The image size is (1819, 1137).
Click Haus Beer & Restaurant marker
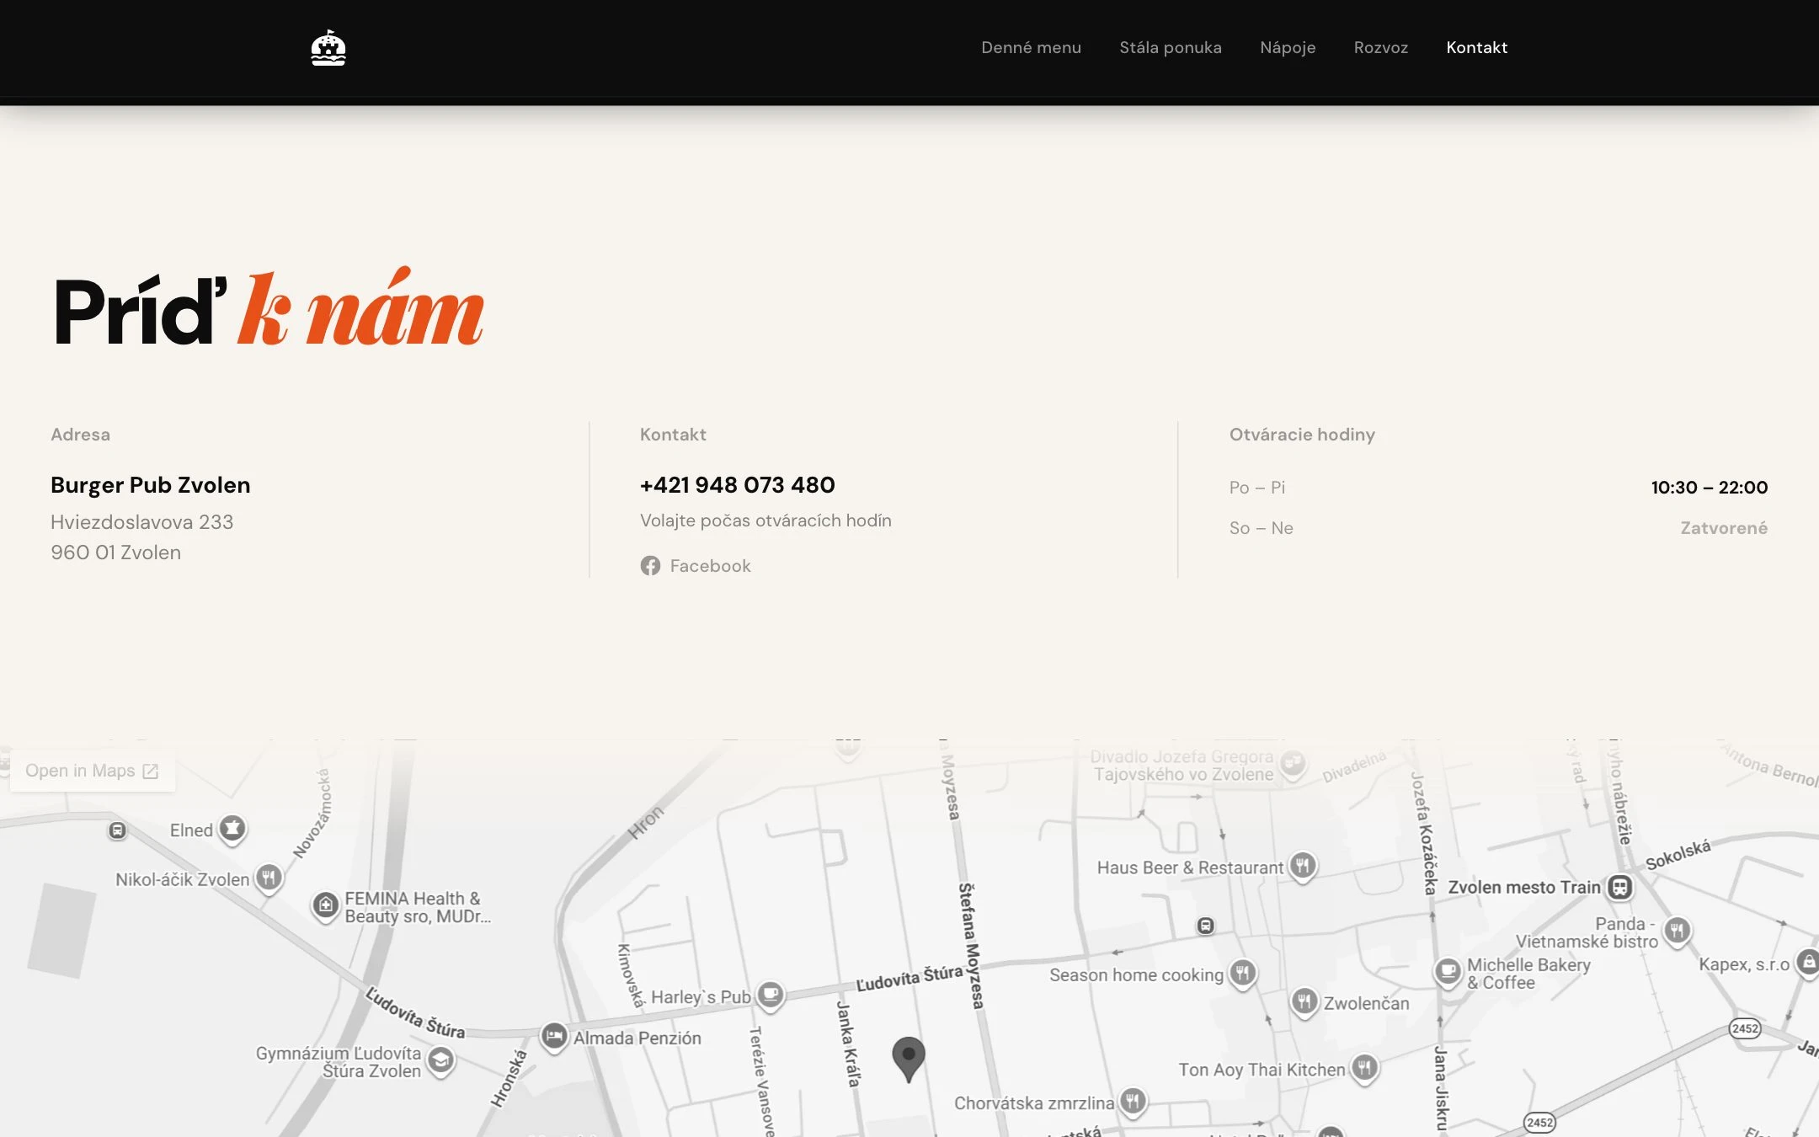pos(1303,866)
